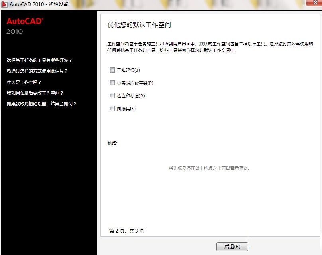Click the 2010 version text under logo
Screen dimensions: 322x255
(15, 32)
